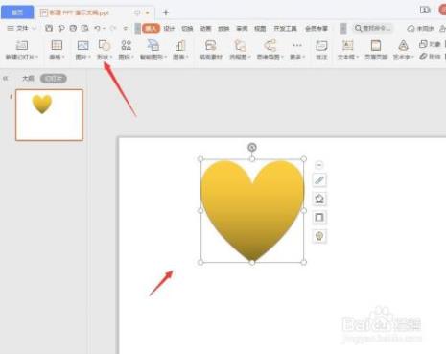Select the 插入 ribbon tab
The height and width of the screenshot is (354, 446).
point(151,28)
